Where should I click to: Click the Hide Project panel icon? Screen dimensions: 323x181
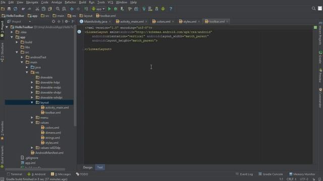click(73, 21)
